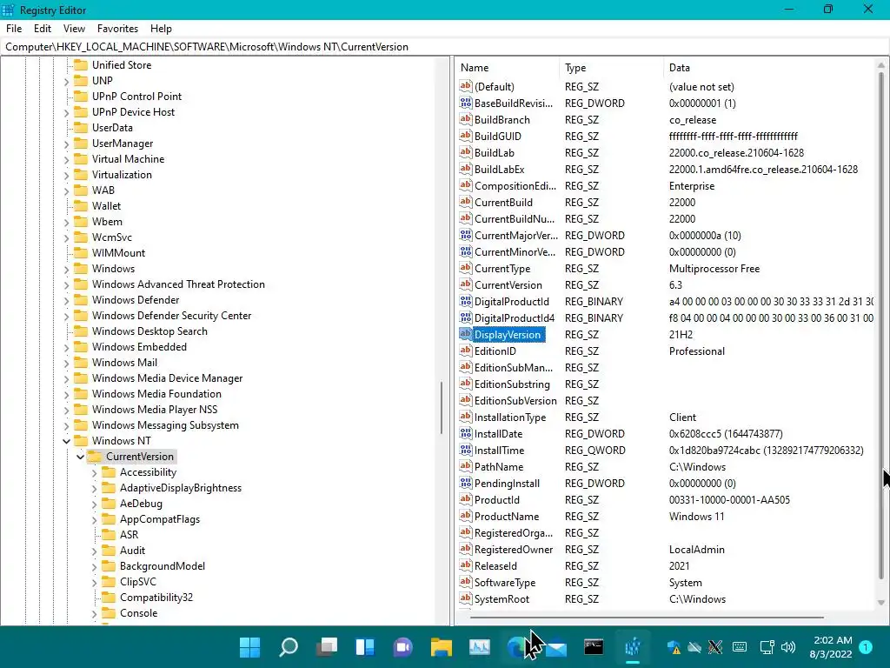The image size is (890, 668).
Task: Expand the UNP key
Action: pos(66,81)
